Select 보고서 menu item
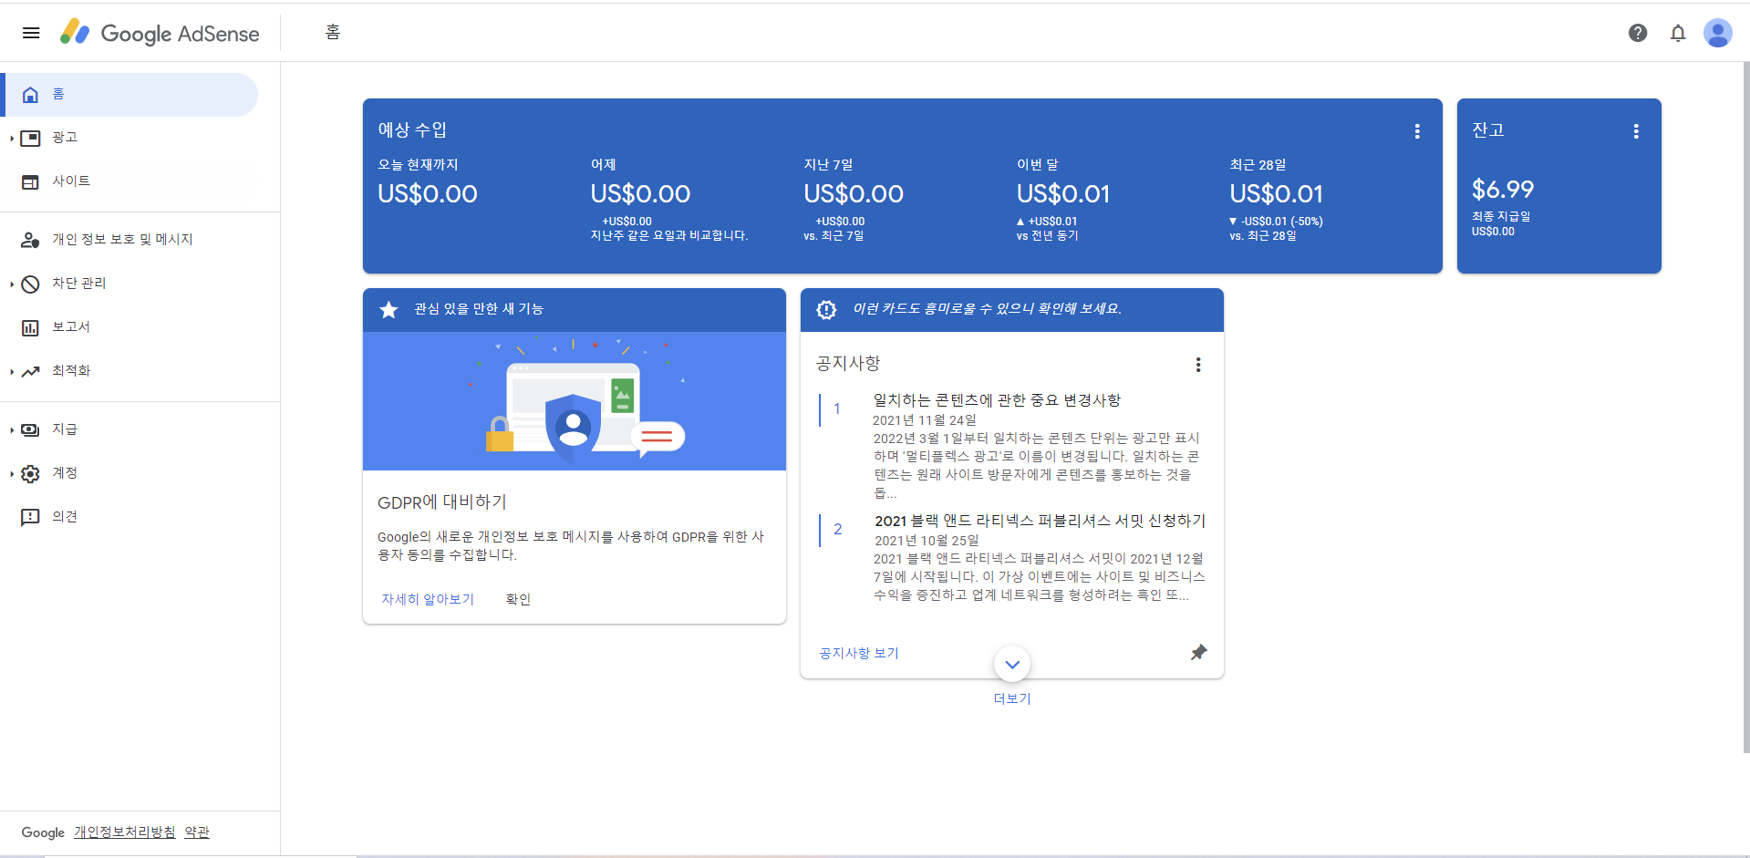This screenshot has width=1750, height=858. tap(129, 327)
